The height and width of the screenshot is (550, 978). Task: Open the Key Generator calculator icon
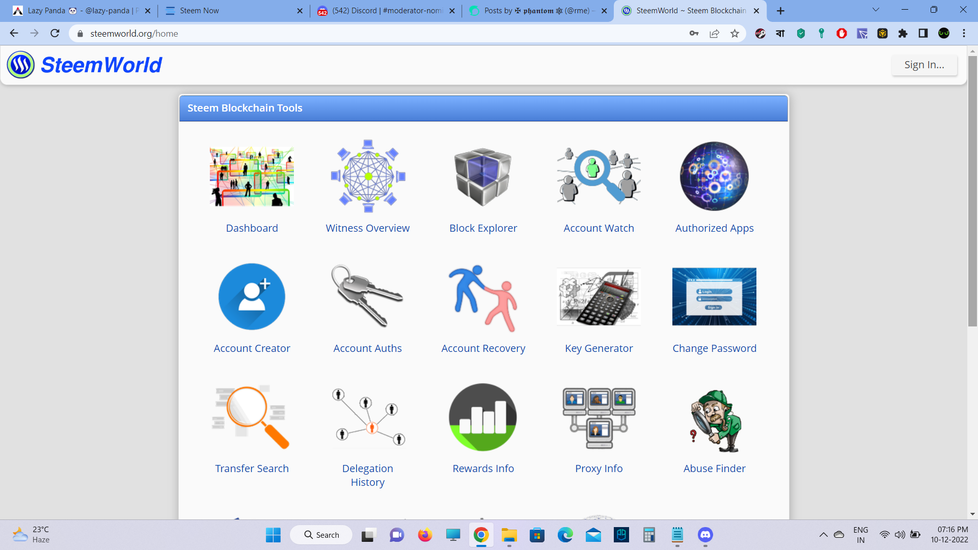click(599, 296)
